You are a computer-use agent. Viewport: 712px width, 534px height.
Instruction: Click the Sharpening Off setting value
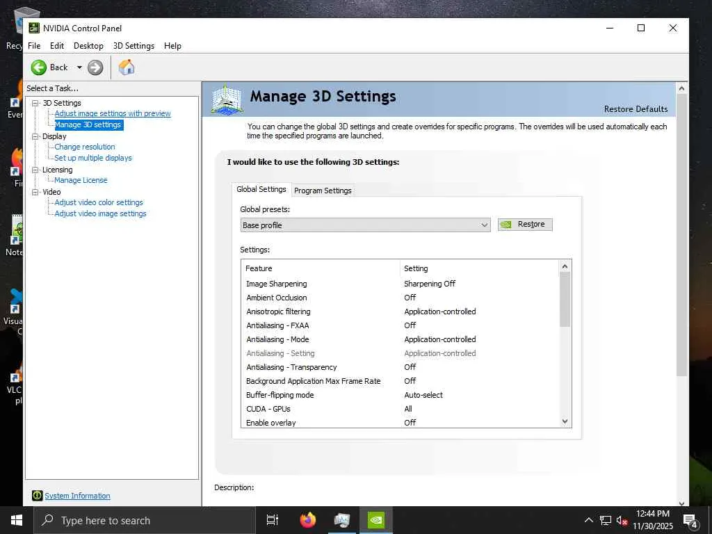(430, 284)
